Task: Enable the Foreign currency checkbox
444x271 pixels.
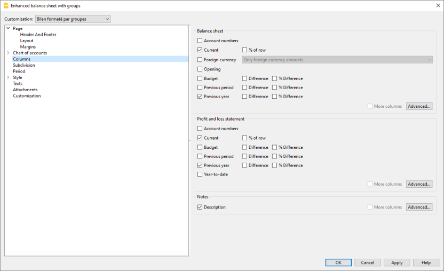Action: 200,60
